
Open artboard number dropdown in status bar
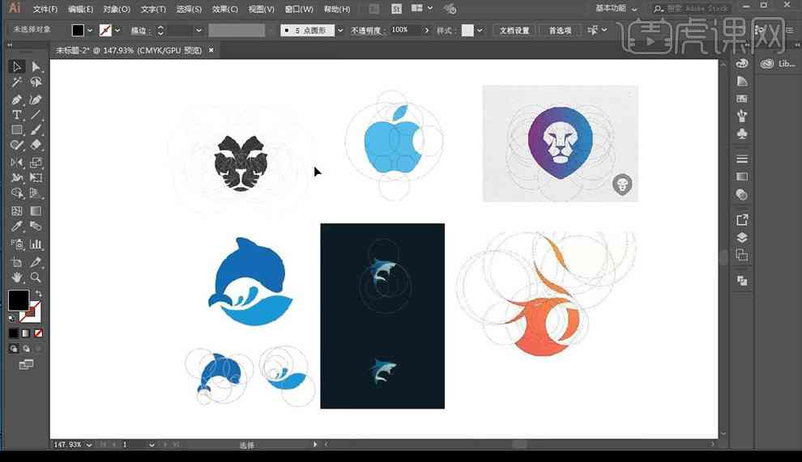pos(151,445)
